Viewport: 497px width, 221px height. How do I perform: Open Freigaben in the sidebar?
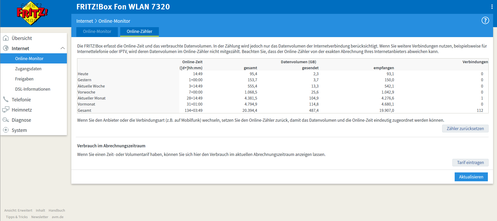point(24,79)
